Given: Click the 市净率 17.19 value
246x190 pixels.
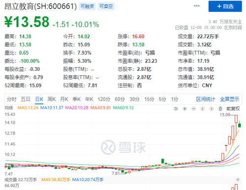Looking at the screenshot, I should 203,61.
